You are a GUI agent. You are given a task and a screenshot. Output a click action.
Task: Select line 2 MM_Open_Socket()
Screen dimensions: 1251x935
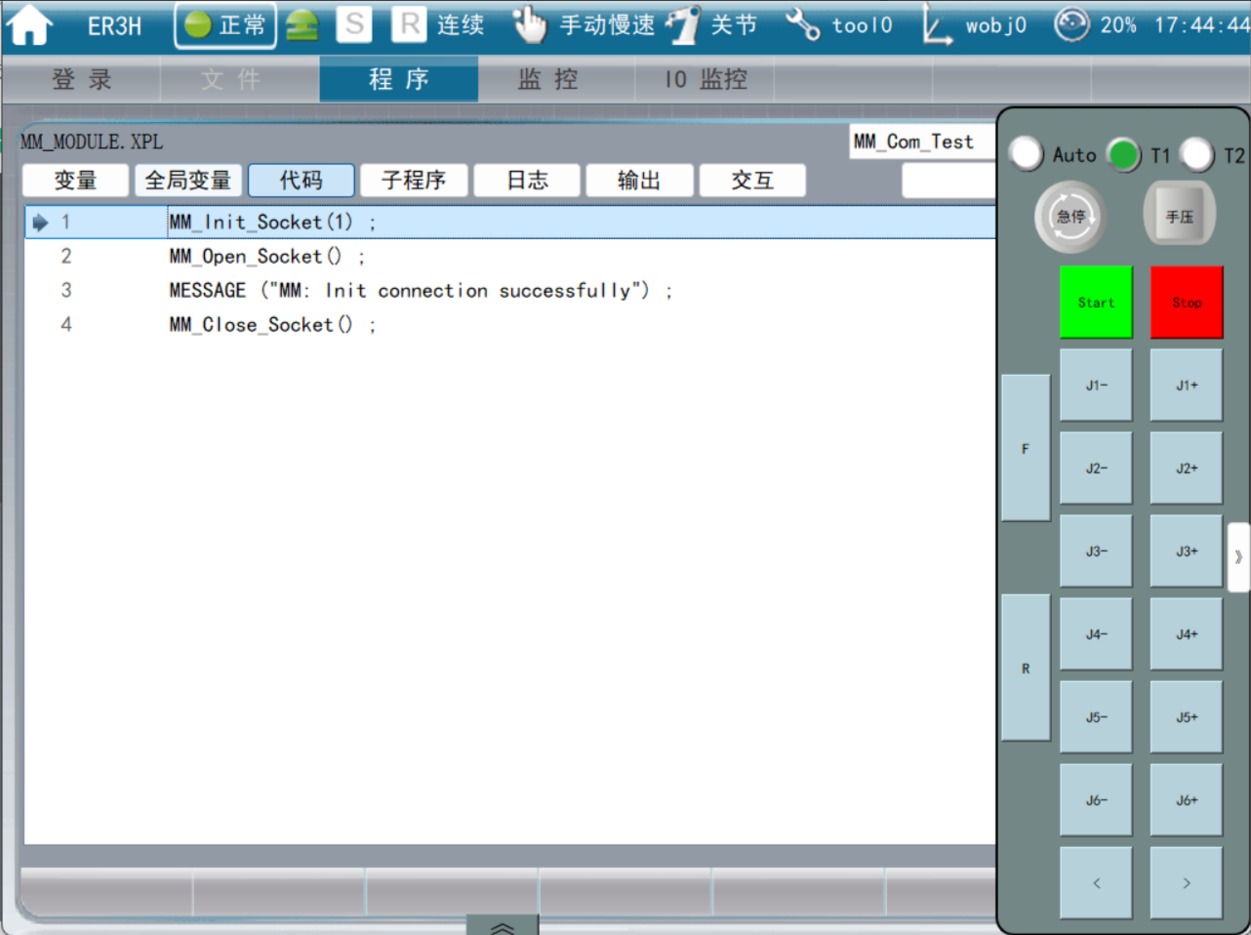click(x=510, y=257)
